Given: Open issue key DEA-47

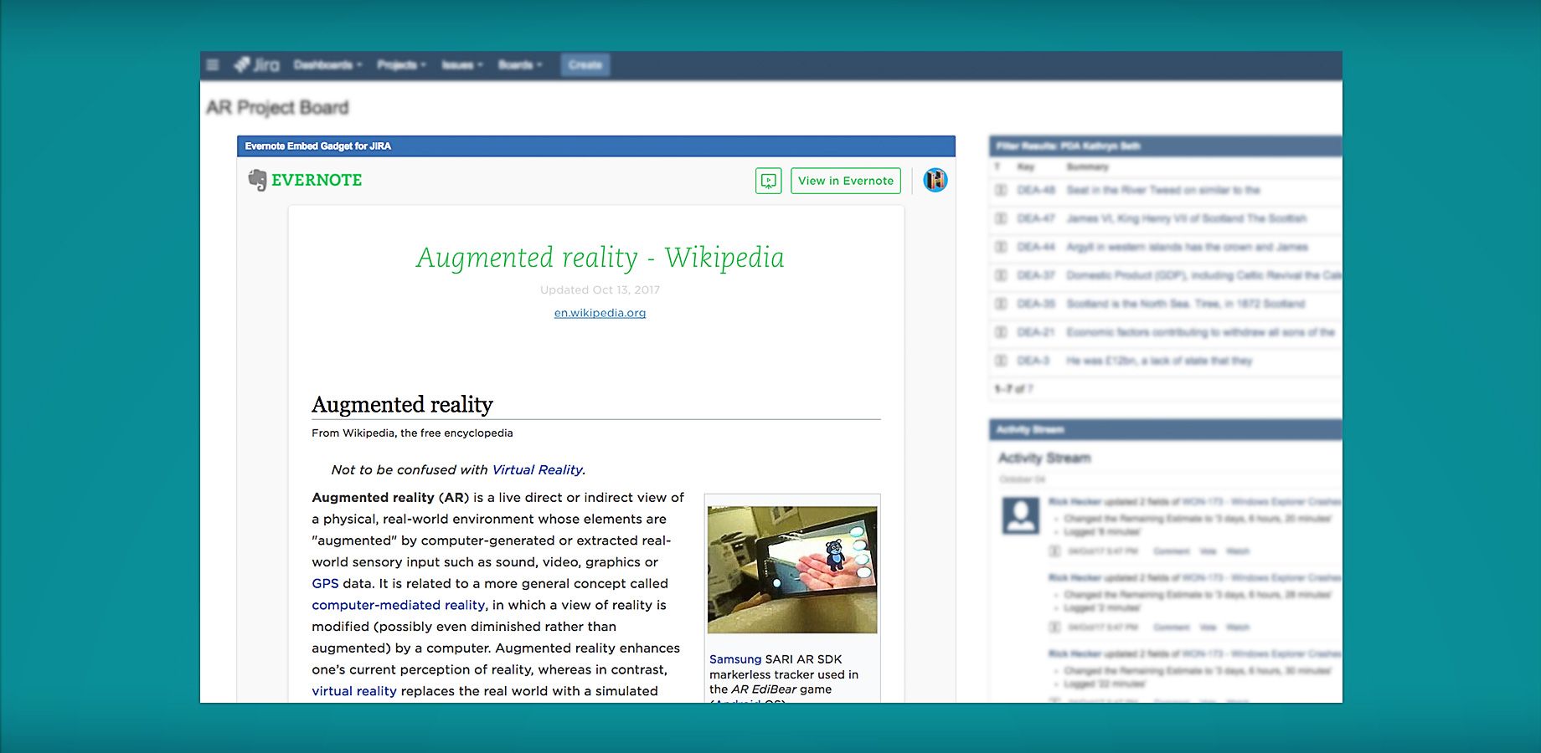Looking at the screenshot, I should [1036, 218].
